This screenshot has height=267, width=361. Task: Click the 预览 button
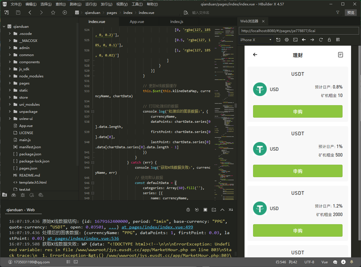351,12
